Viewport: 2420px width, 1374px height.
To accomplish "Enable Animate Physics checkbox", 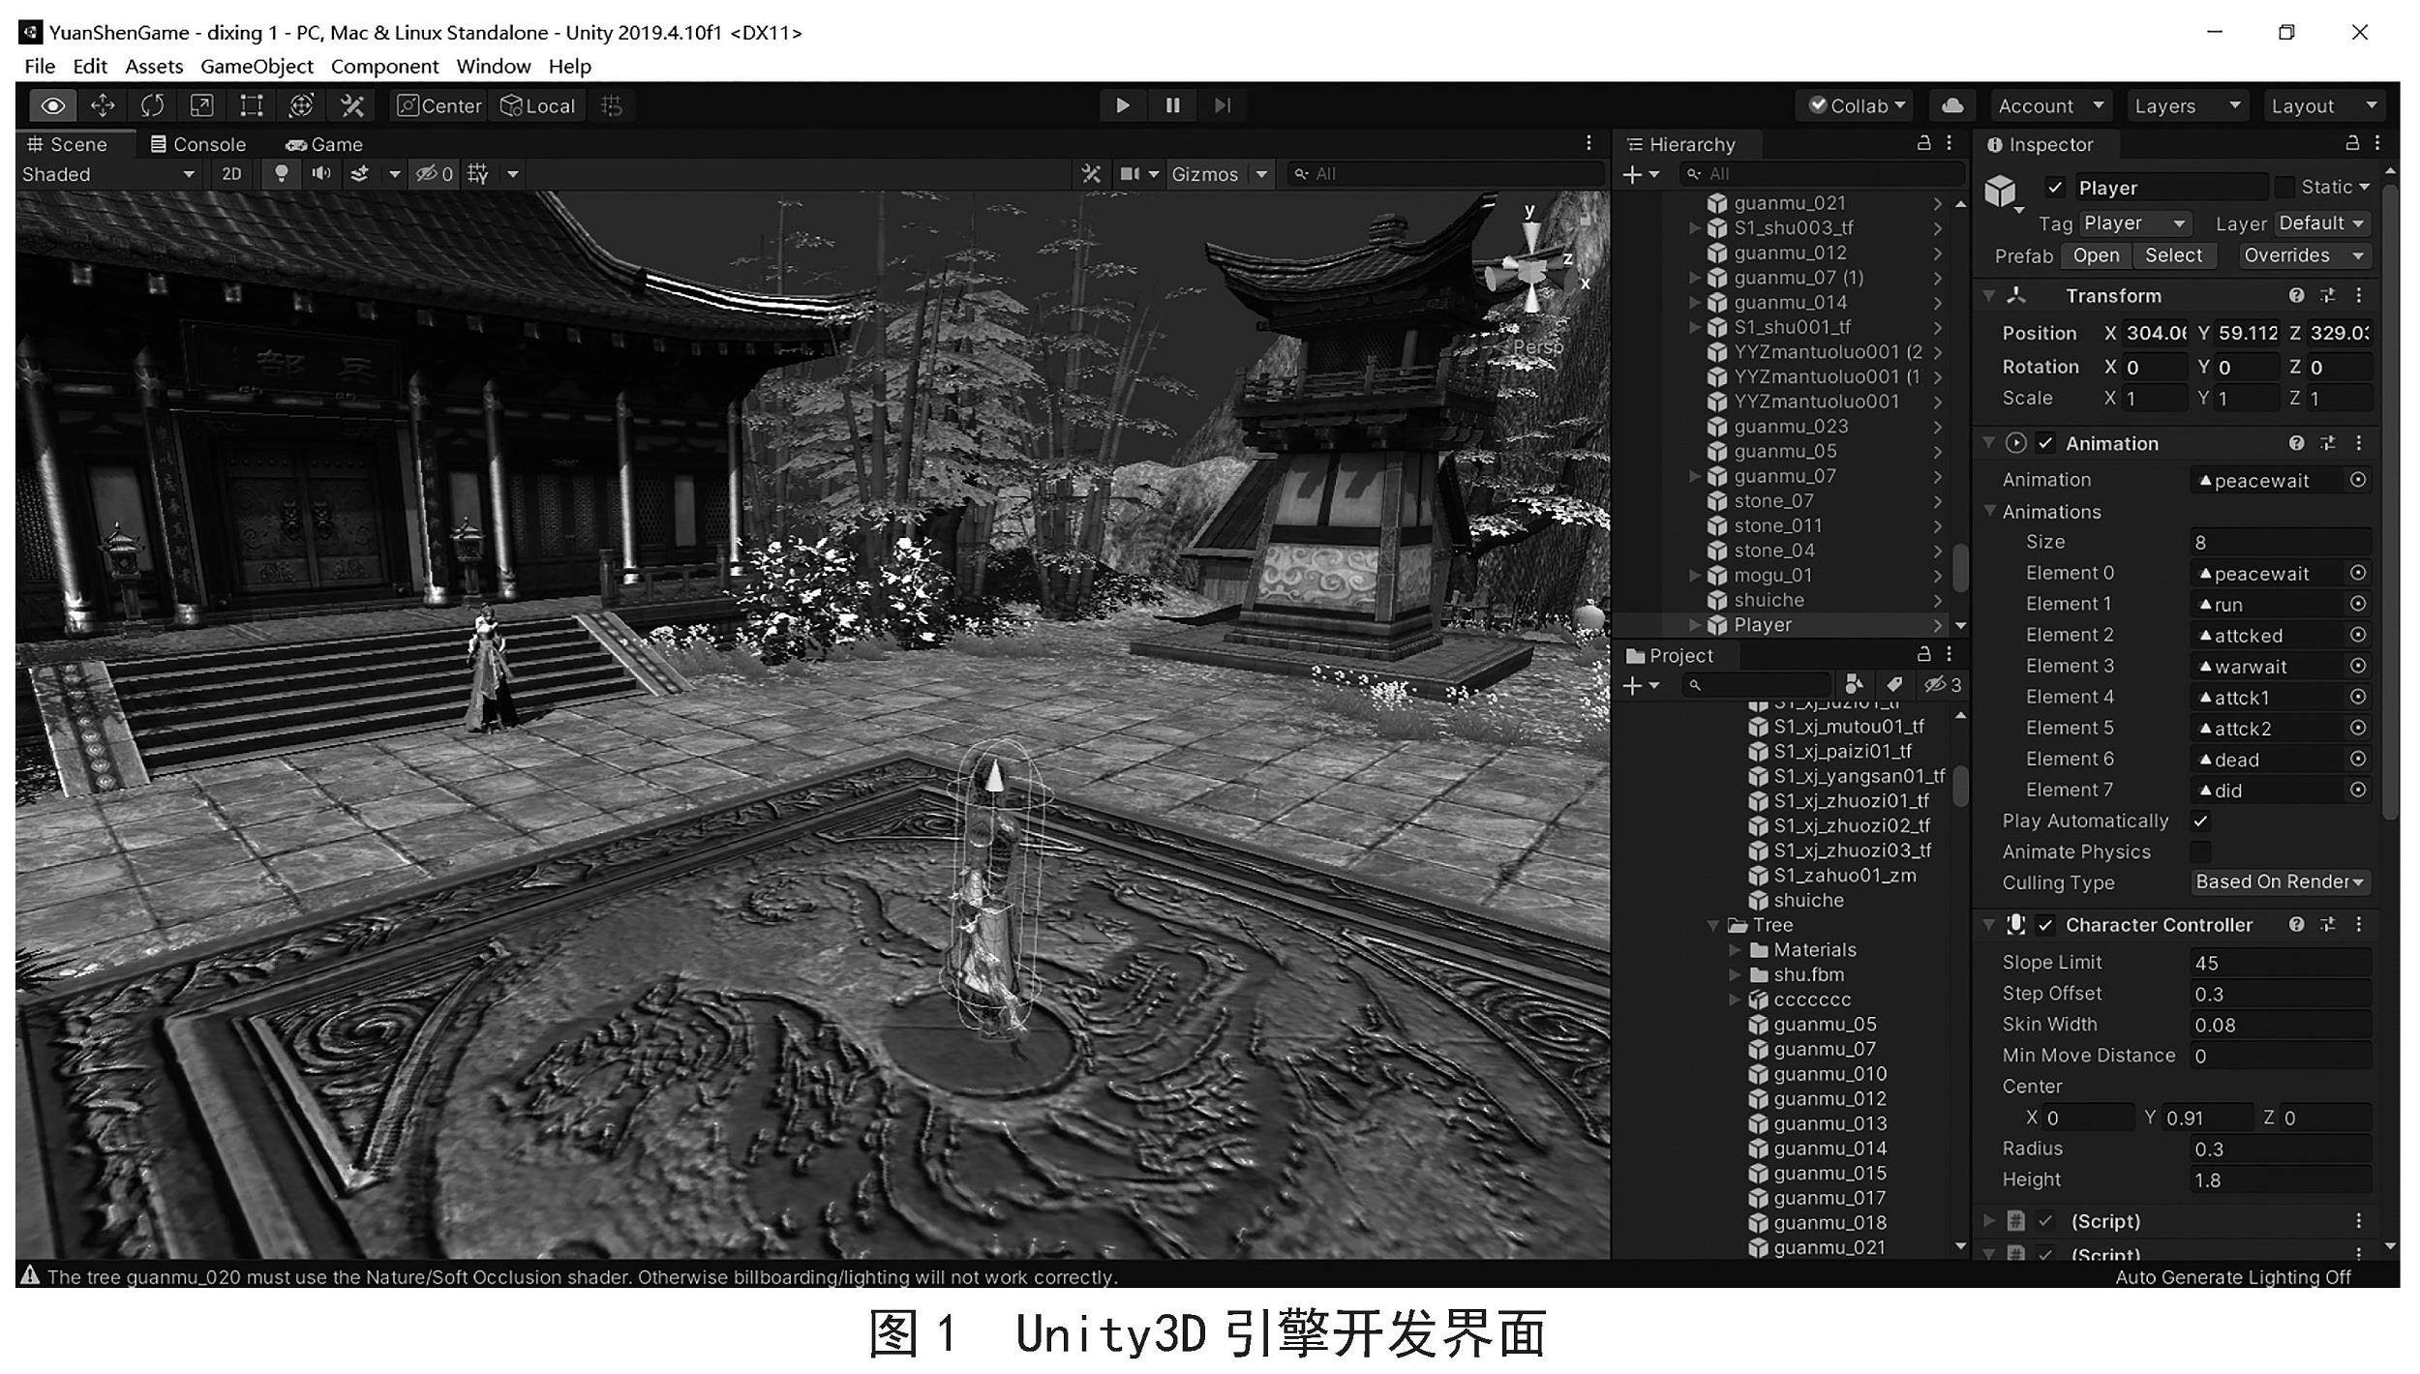I will [x=2200, y=851].
